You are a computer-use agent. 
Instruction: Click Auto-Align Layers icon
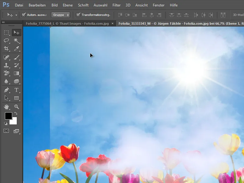[223, 15]
